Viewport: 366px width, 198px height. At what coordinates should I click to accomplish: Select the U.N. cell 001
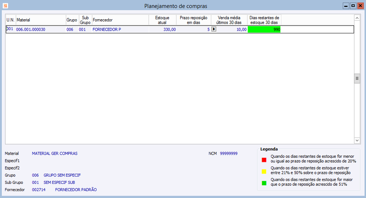point(11,29)
